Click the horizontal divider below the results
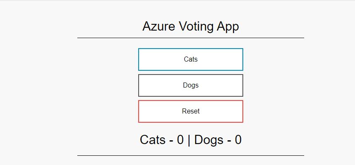 191,155
